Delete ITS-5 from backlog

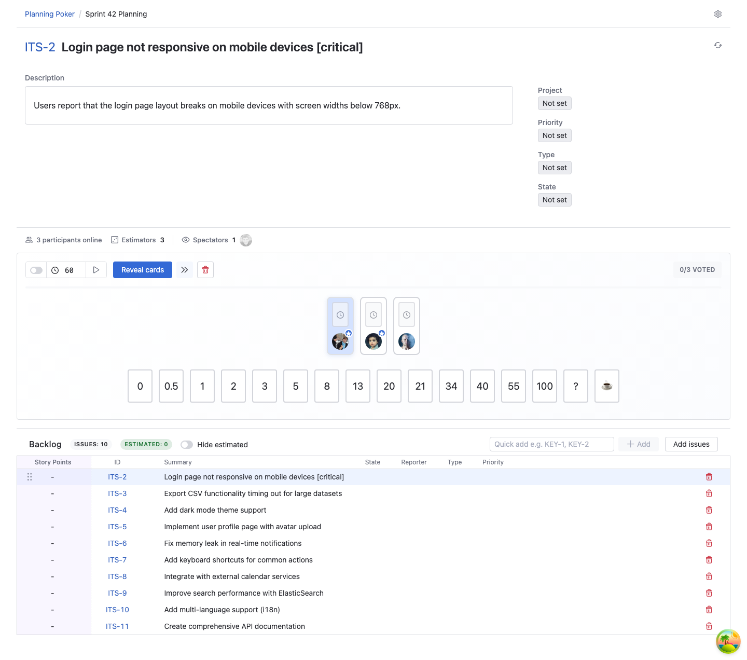pyautogui.click(x=709, y=527)
